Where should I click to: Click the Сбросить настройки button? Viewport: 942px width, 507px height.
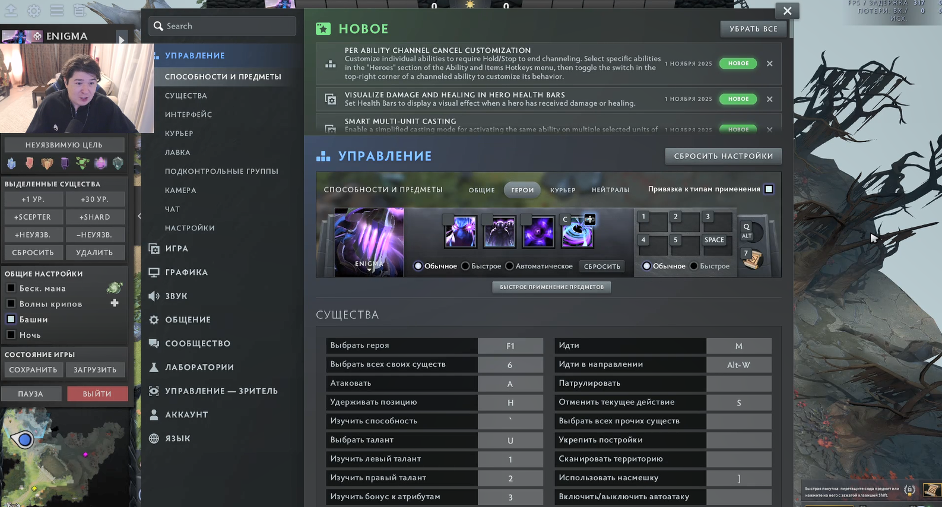pos(723,156)
